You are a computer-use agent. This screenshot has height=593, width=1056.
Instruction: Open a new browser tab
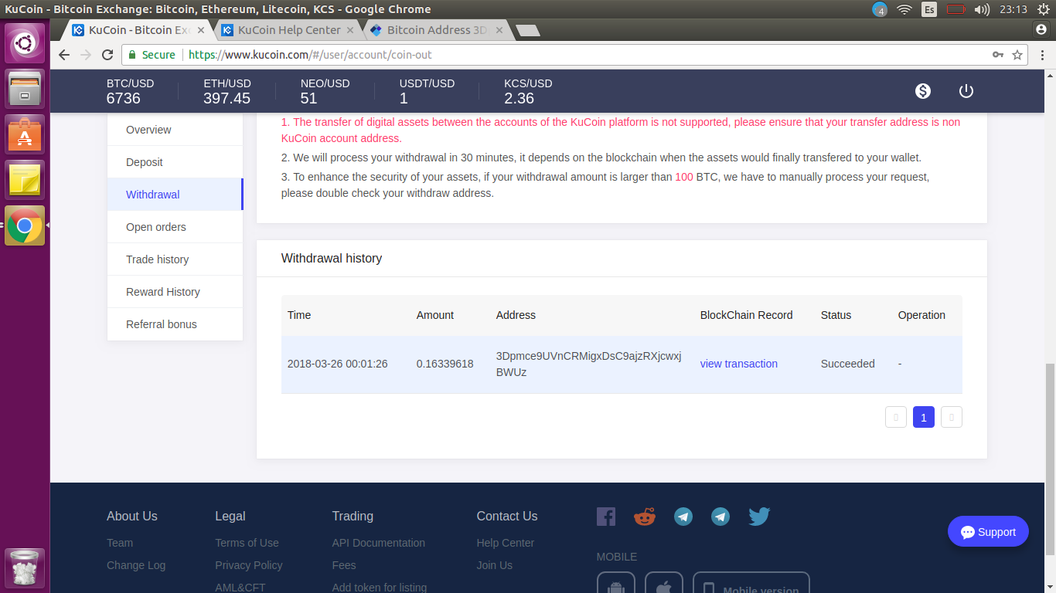[x=528, y=31]
